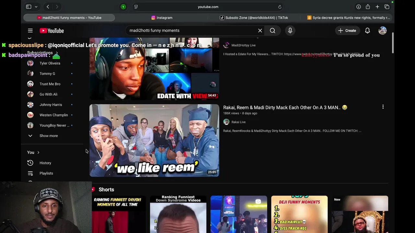Open account avatar menu

click(x=383, y=30)
